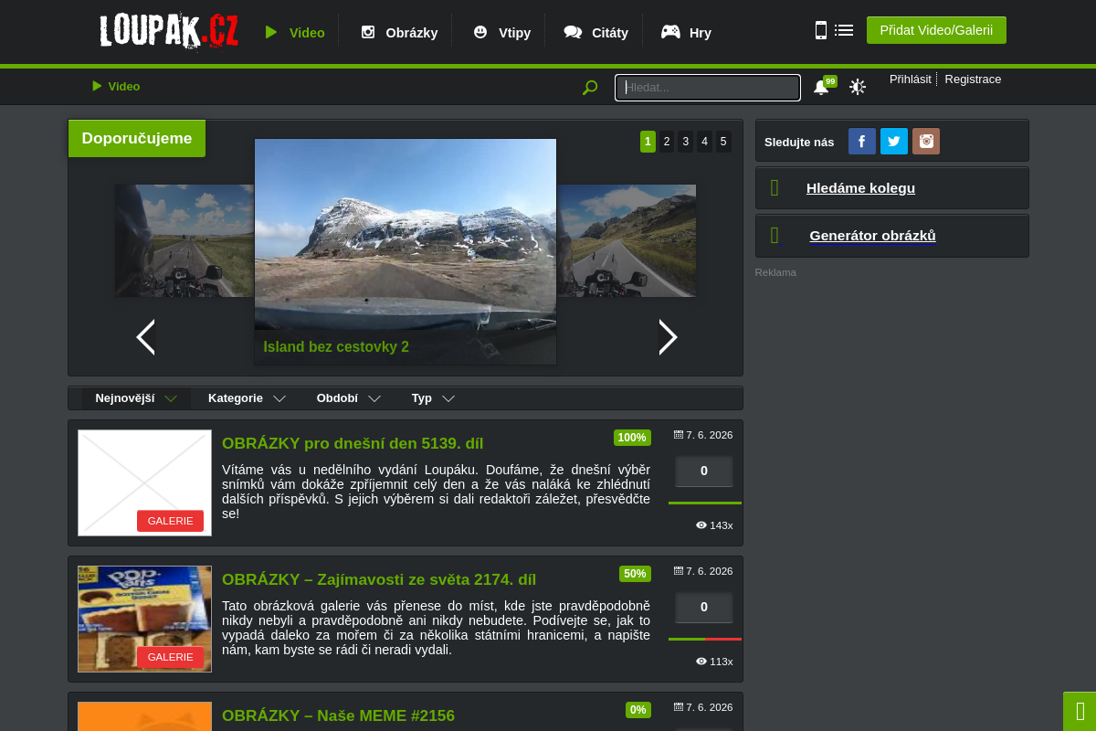Select carousel page 5
The image size is (1096, 731).
[x=723, y=142]
